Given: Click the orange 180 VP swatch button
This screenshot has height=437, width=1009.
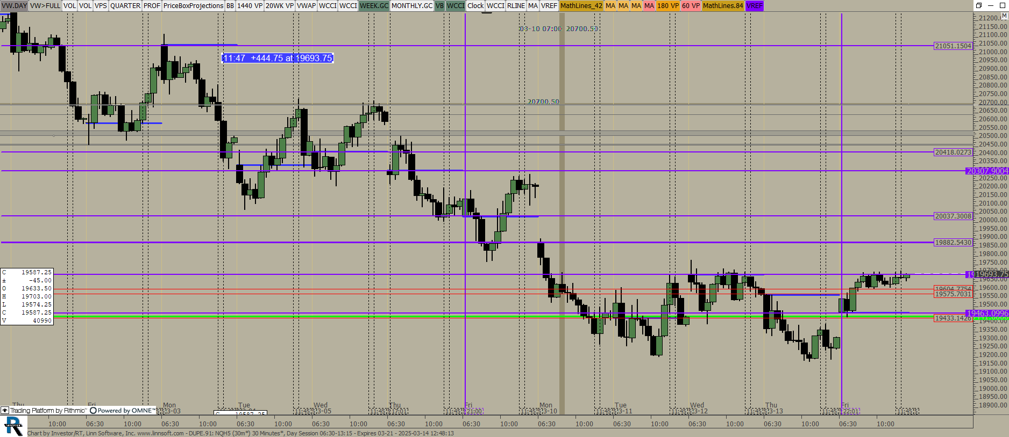Looking at the screenshot, I should (x=667, y=6).
